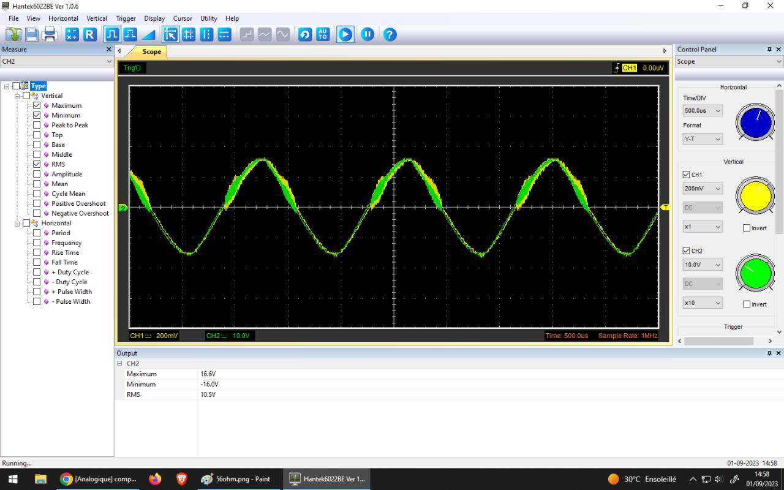Click the second channel waveform toolbar icon

pos(130,34)
